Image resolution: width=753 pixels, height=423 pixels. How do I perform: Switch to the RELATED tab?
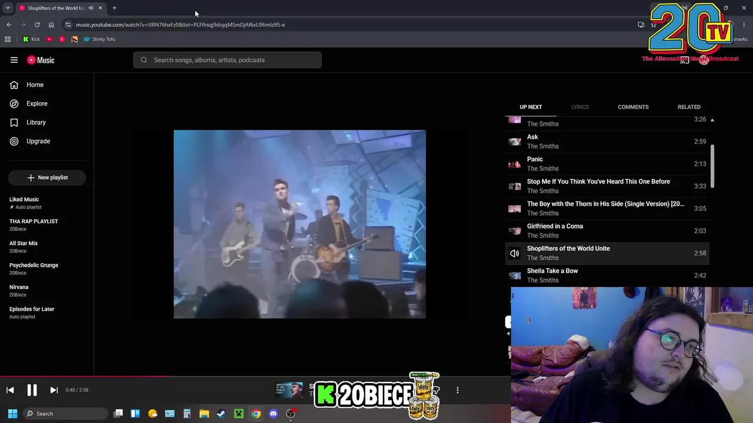point(689,107)
